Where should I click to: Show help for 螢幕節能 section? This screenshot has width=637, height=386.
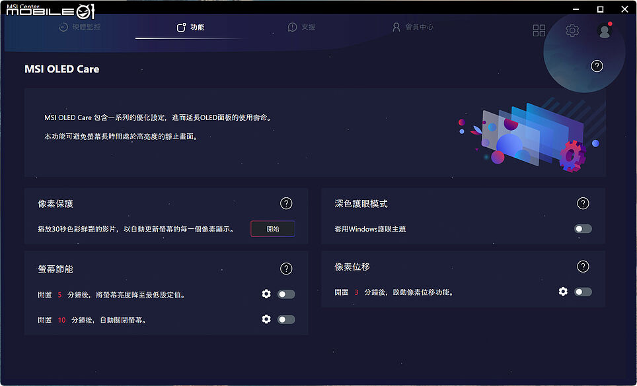click(x=286, y=269)
